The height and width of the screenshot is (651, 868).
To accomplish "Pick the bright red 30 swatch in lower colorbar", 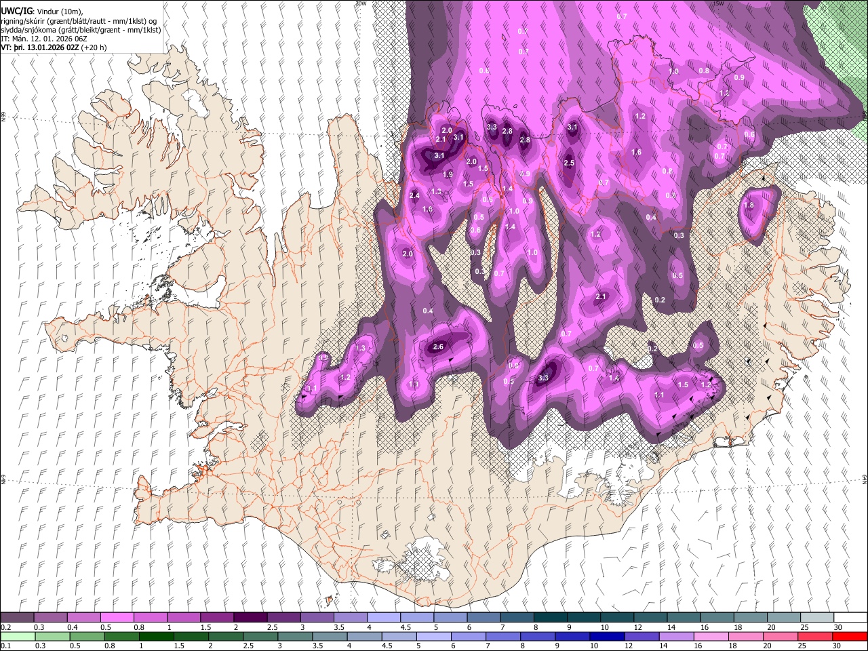I will [x=850, y=636].
